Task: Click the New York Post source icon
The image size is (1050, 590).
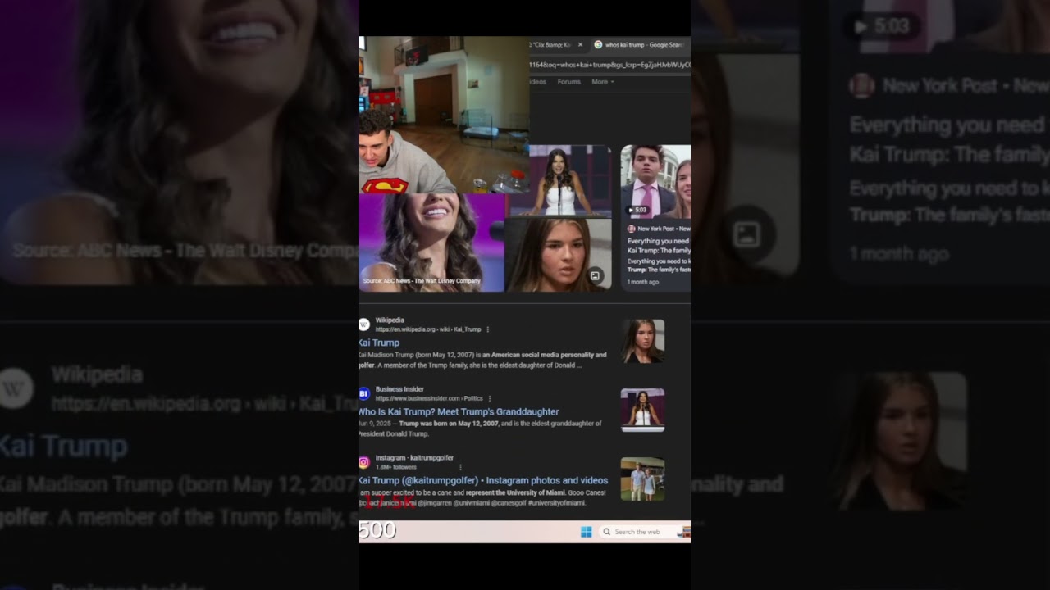Action: click(631, 229)
